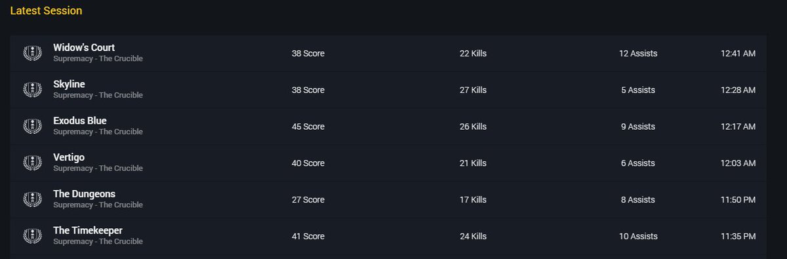The image size is (787, 259).
Task: Click the 27 Kills stat on Skyline row
Action: (x=473, y=90)
